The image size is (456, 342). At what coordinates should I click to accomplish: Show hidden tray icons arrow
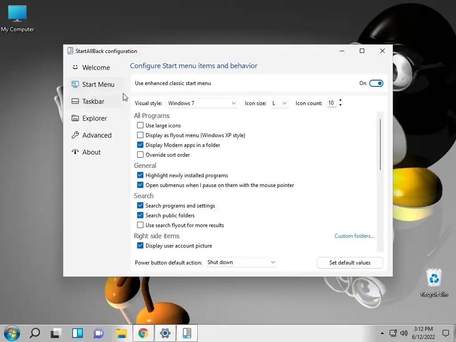(382, 333)
